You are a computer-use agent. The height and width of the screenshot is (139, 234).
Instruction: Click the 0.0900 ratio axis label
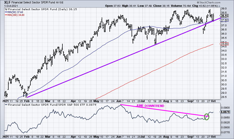225,108
